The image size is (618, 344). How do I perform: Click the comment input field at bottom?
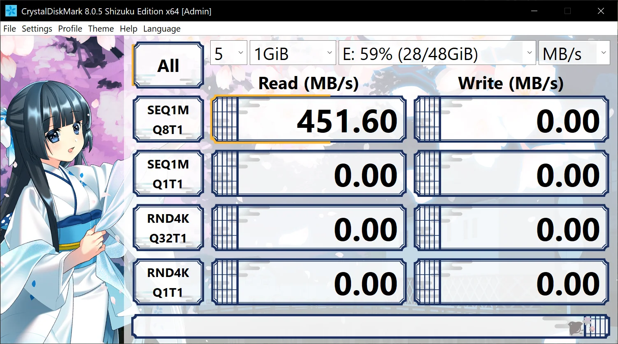click(370, 327)
